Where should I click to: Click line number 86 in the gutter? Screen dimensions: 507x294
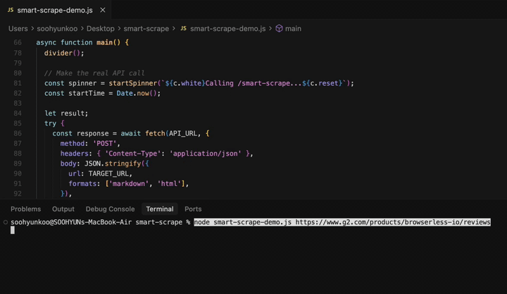pos(18,133)
